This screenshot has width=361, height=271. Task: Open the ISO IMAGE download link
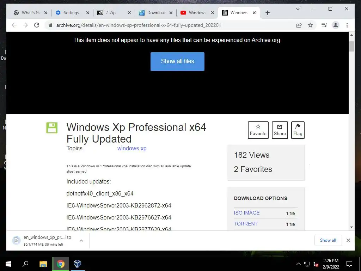(x=247, y=213)
